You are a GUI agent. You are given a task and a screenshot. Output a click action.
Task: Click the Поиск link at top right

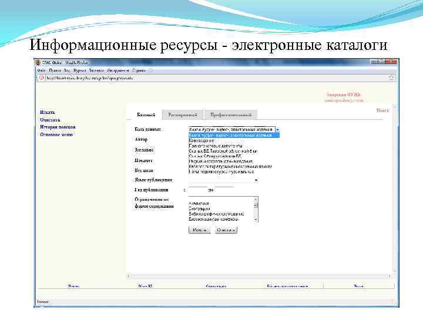coord(383,110)
